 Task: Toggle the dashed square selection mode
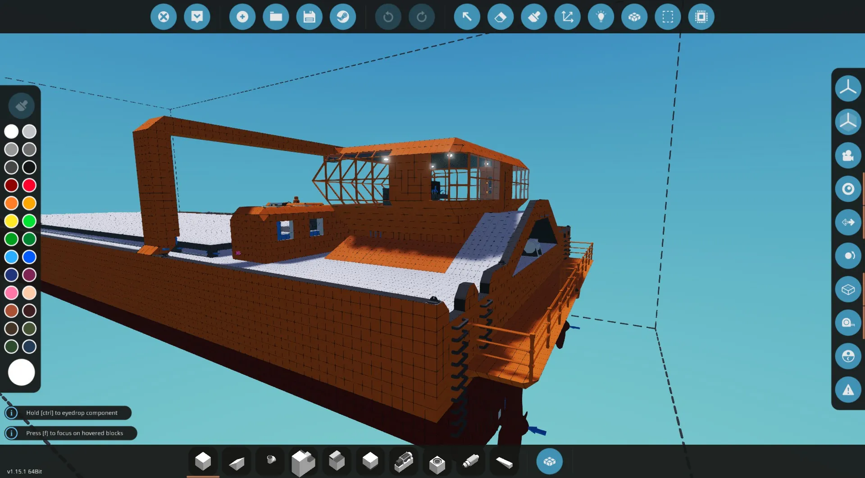pos(668,17)
